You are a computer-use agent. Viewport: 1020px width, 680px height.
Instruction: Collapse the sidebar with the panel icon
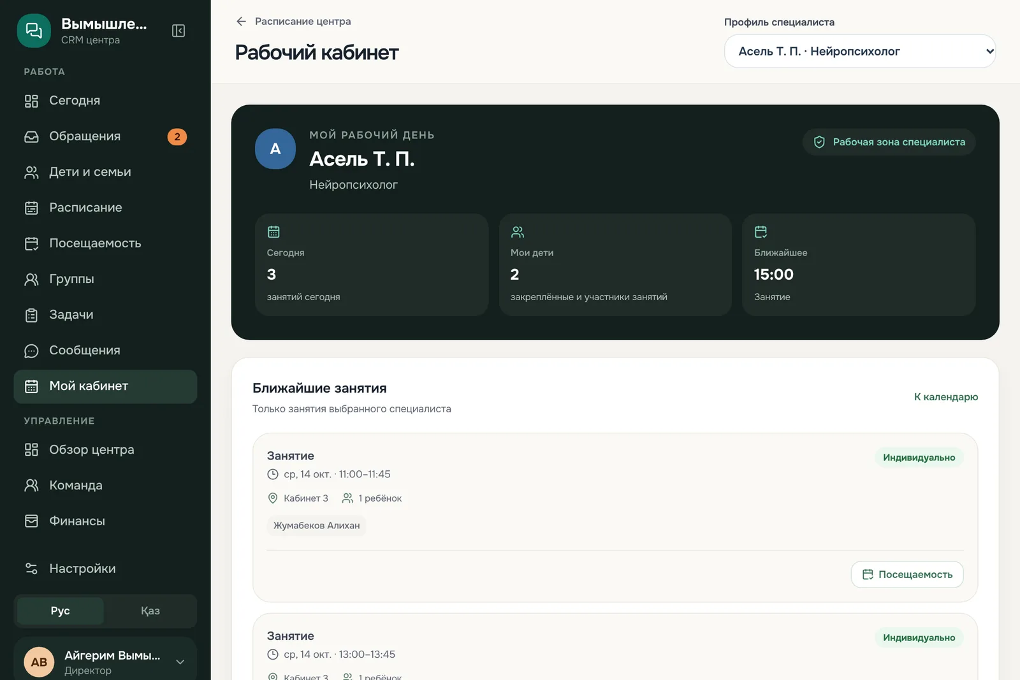178,31
